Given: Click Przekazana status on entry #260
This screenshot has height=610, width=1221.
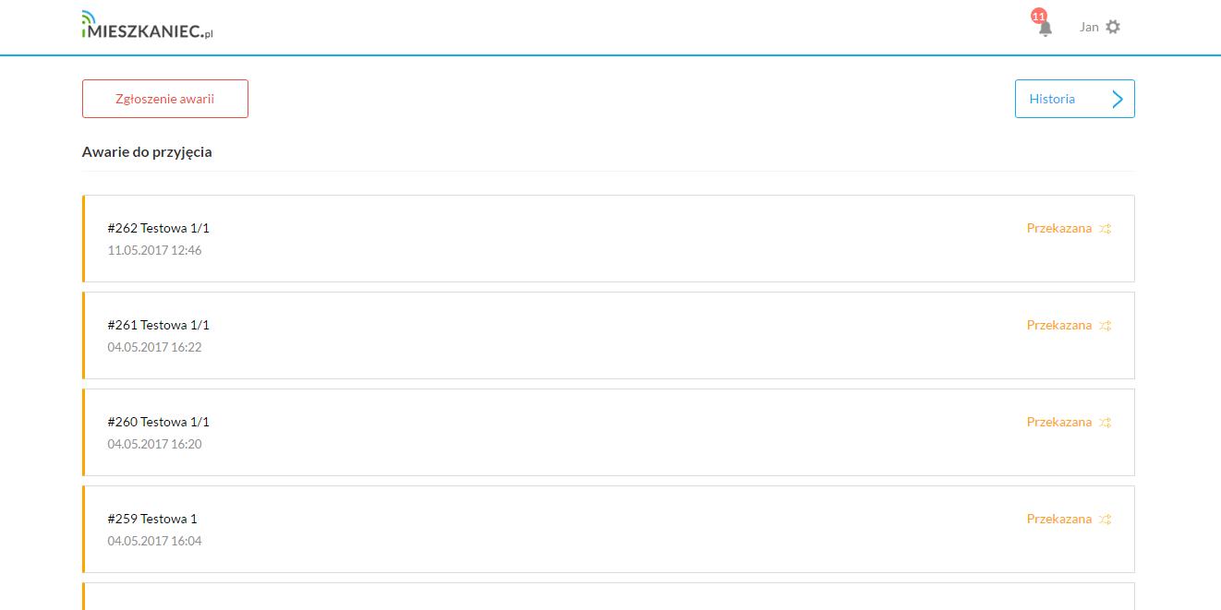Looking at the screenshot, I should [x=1058, y=422].
